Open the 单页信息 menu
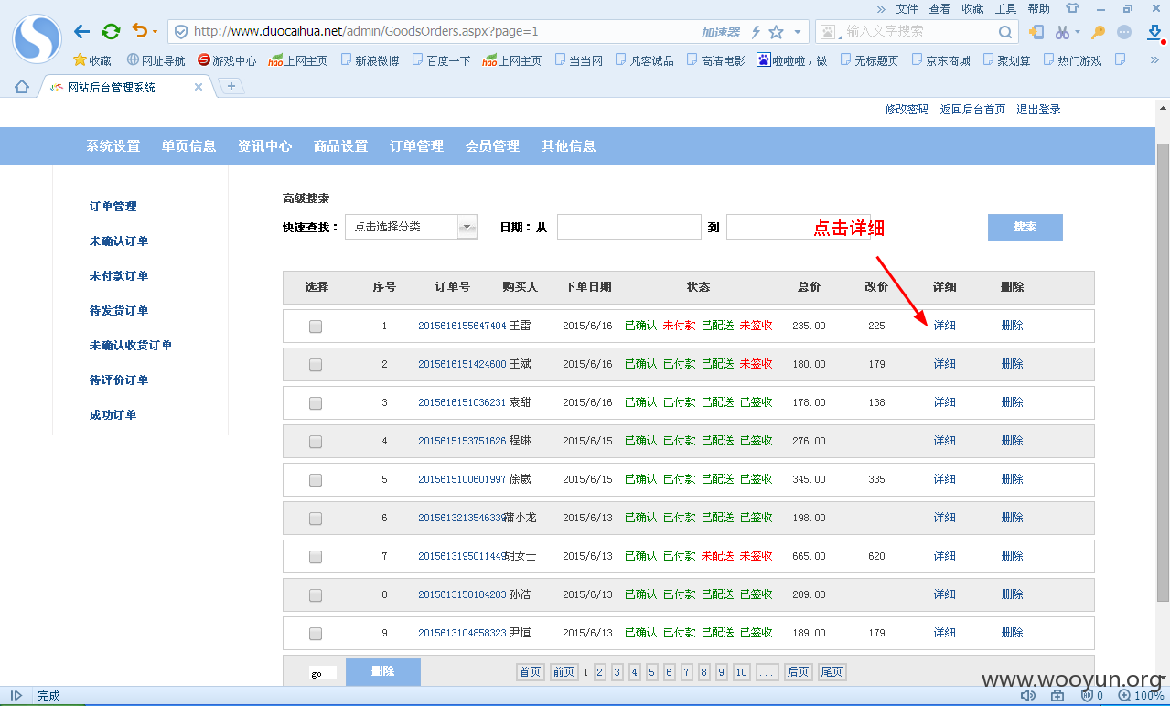 click(189, 146)
